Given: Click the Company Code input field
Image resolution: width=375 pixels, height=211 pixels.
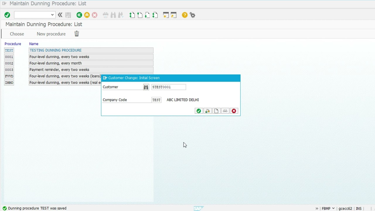Looking at the screenshot, I should coord(156,100).
